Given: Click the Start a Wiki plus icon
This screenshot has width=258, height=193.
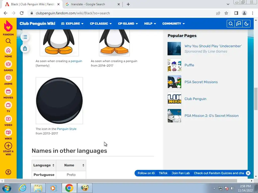Looking at the screenshot, I should pos(8,146).
